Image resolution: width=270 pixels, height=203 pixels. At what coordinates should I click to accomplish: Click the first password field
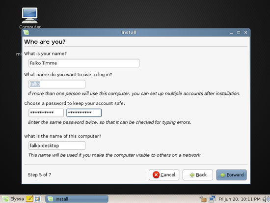[46, 113]
